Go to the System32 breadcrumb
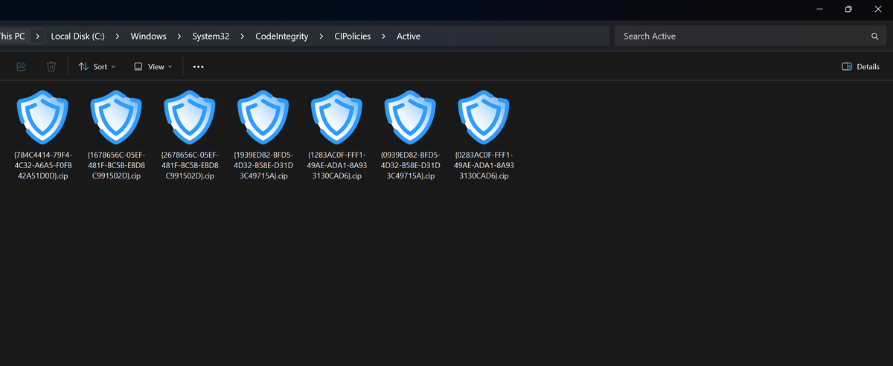 coord(211,36)
